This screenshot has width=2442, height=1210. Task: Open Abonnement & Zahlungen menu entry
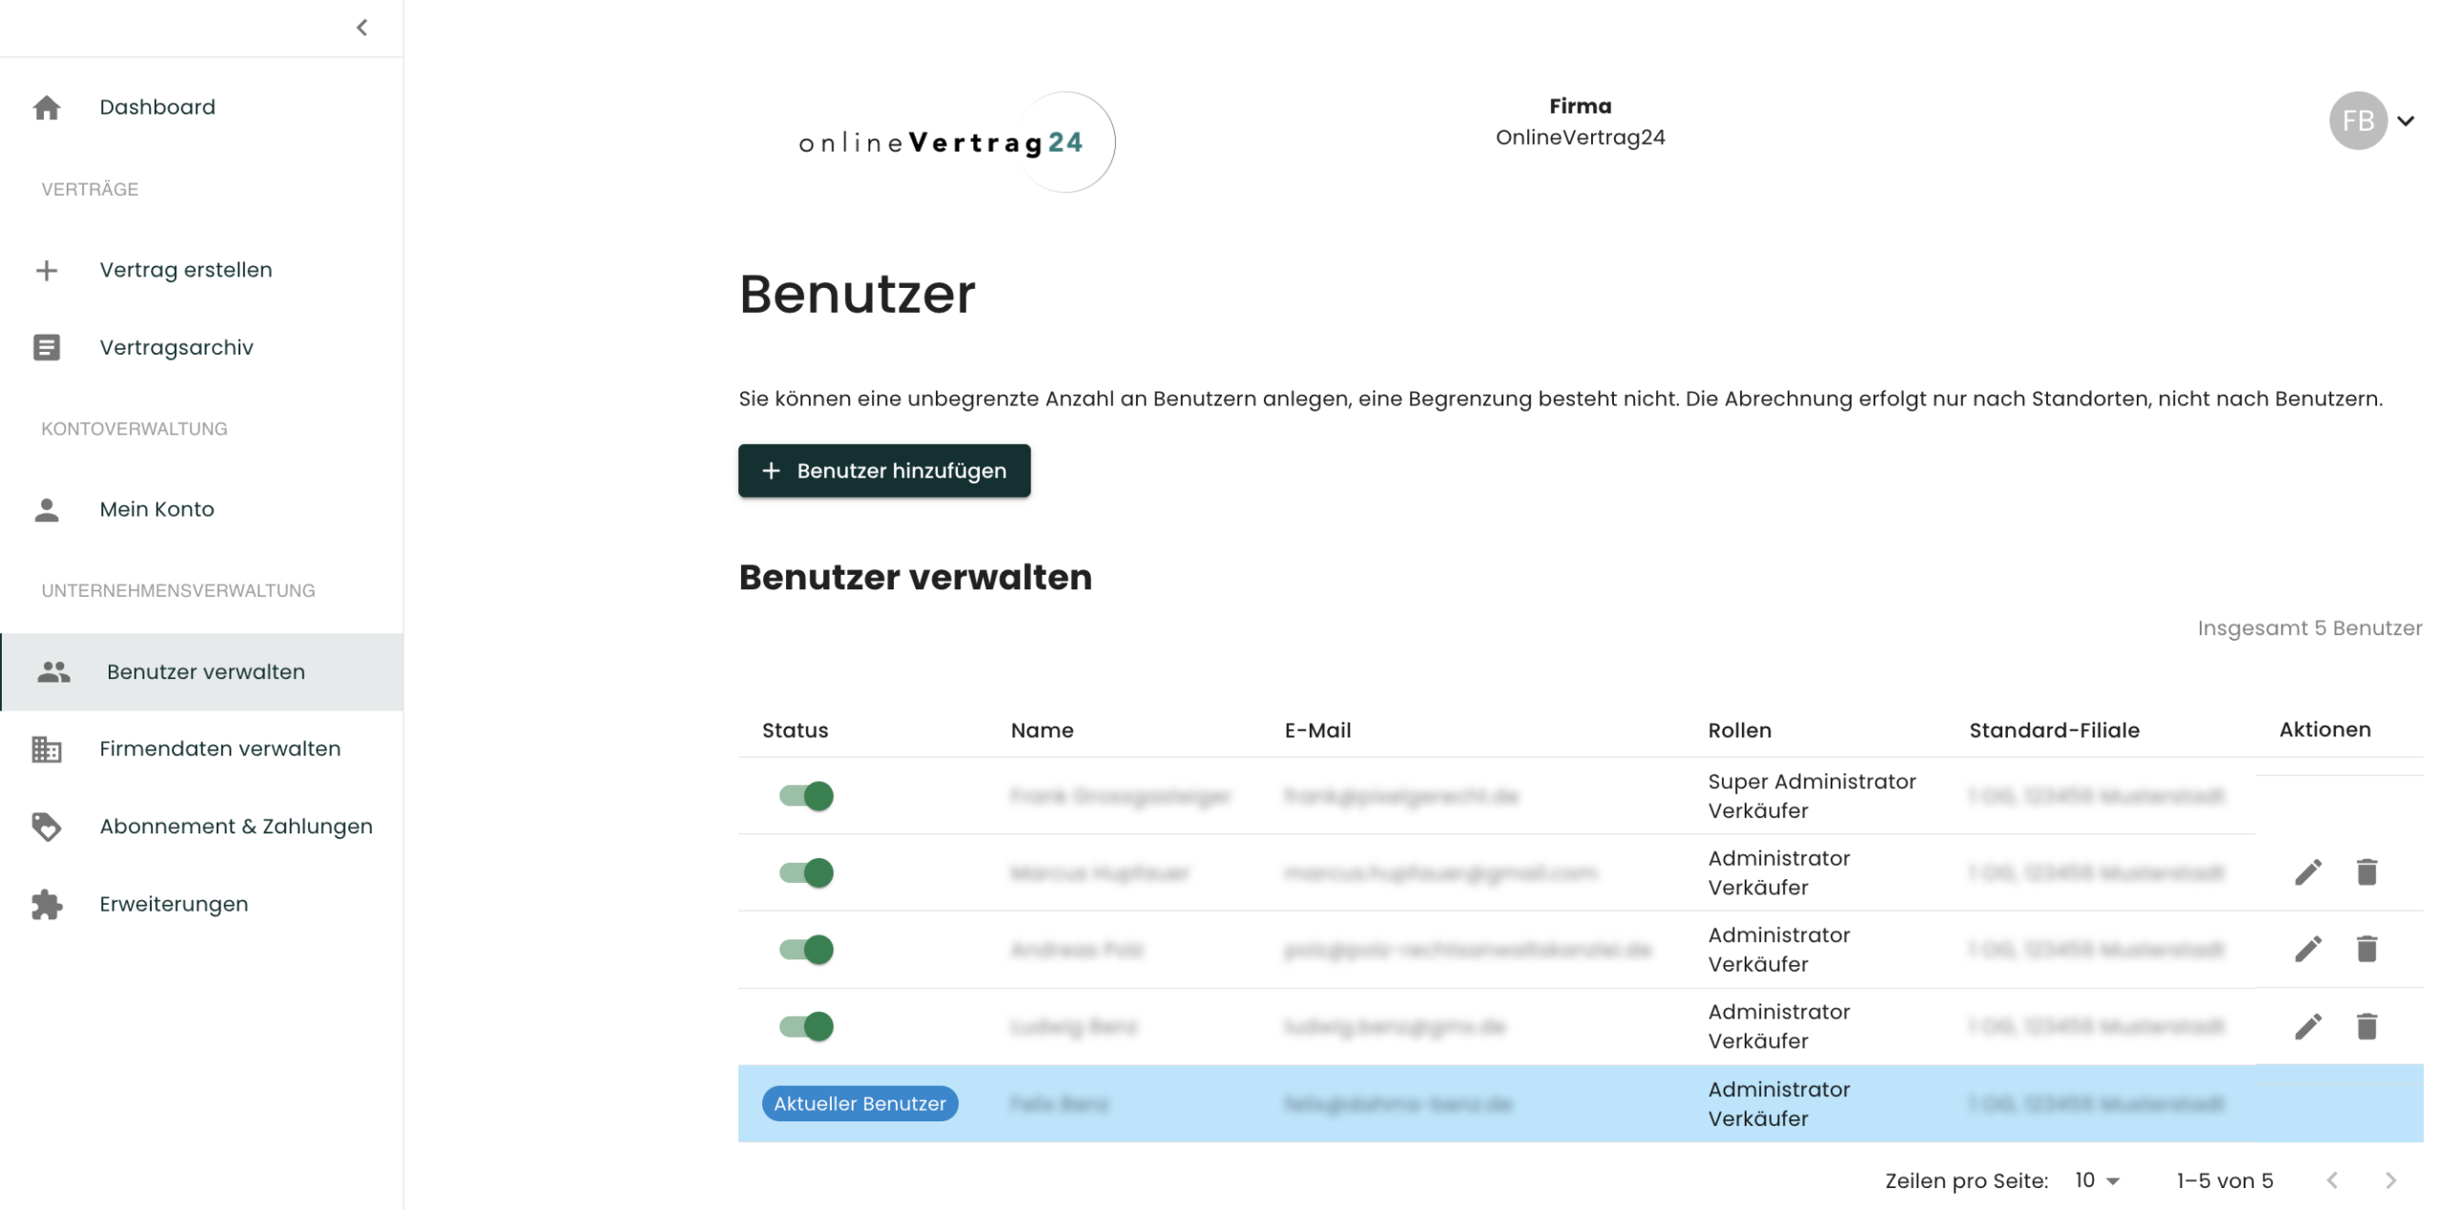(236, 827)
